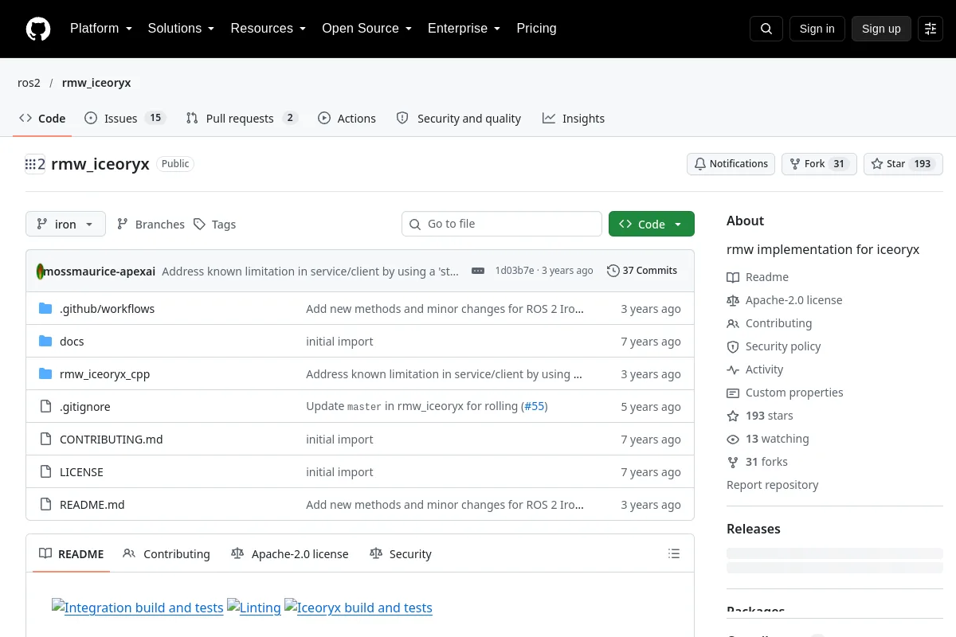Go to the GitHub homepage logo
This screenshot has width=956, height=637.
pos(38,29)
